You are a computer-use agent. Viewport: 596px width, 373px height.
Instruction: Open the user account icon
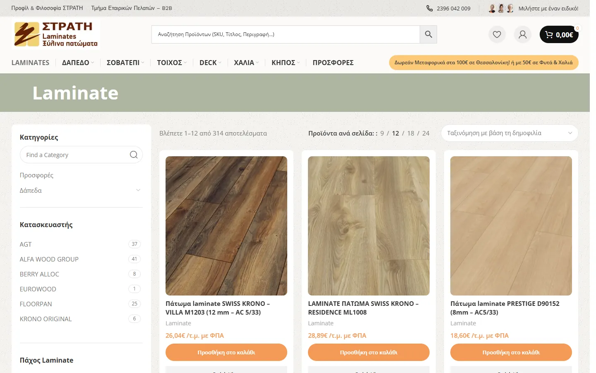coord(523,34)
